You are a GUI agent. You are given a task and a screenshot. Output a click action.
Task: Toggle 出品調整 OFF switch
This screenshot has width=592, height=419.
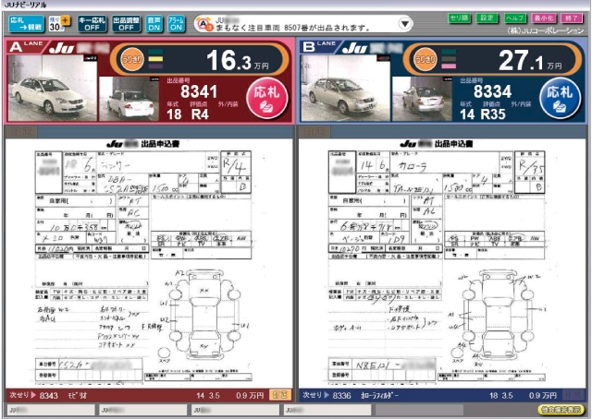click(x=127, y=24)
